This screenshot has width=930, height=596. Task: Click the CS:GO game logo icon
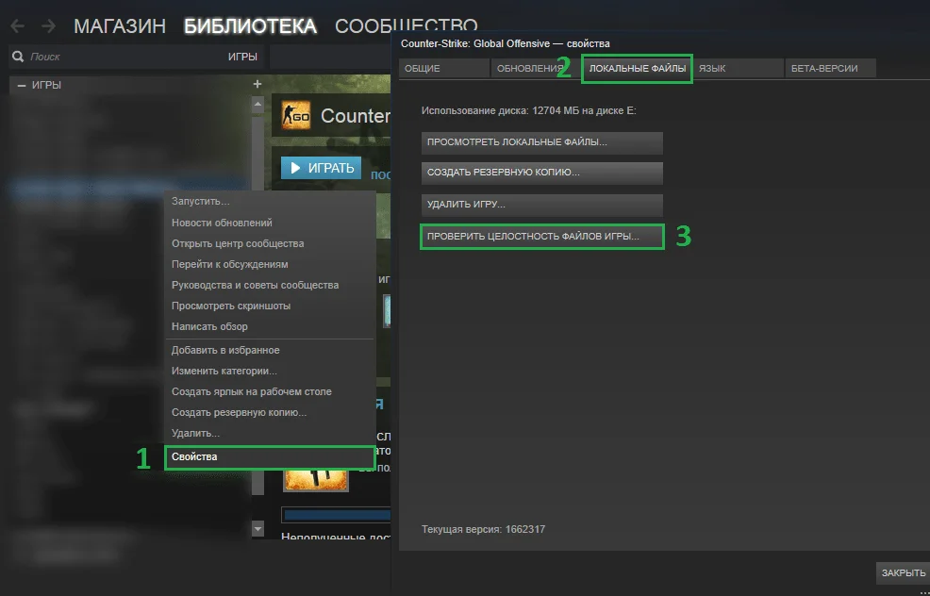[295, 115]
